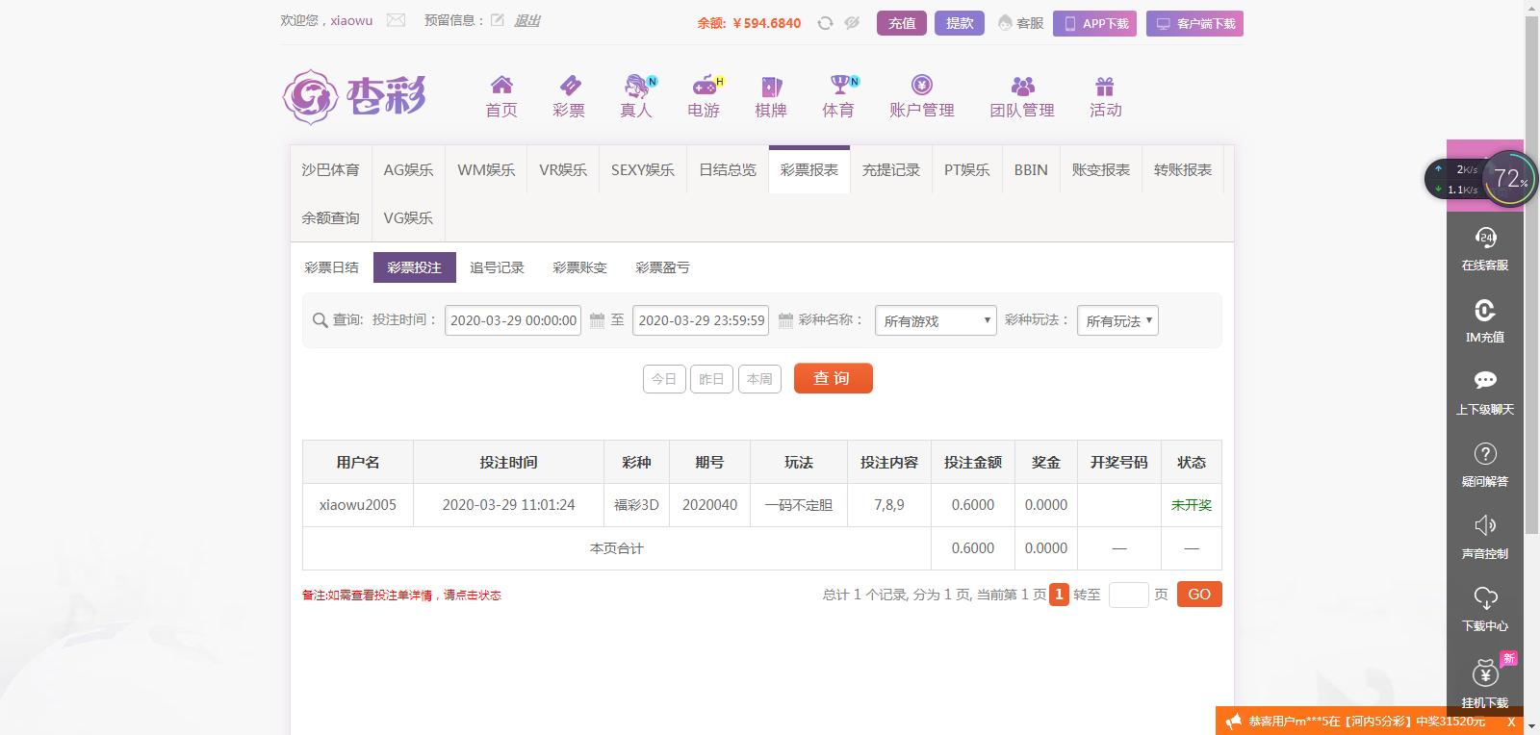Toggle 声音控制 sound in sidebar
This screenshot has width=1540, height=735.
coord(1485,537)
